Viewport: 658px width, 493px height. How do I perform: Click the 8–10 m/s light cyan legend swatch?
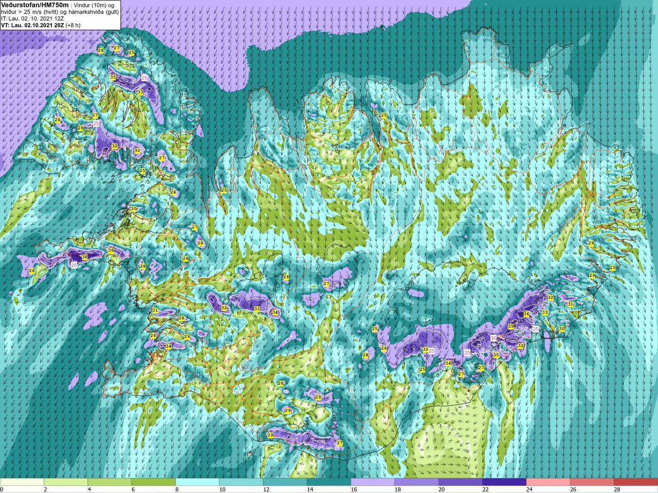click(x=197, y=482)
